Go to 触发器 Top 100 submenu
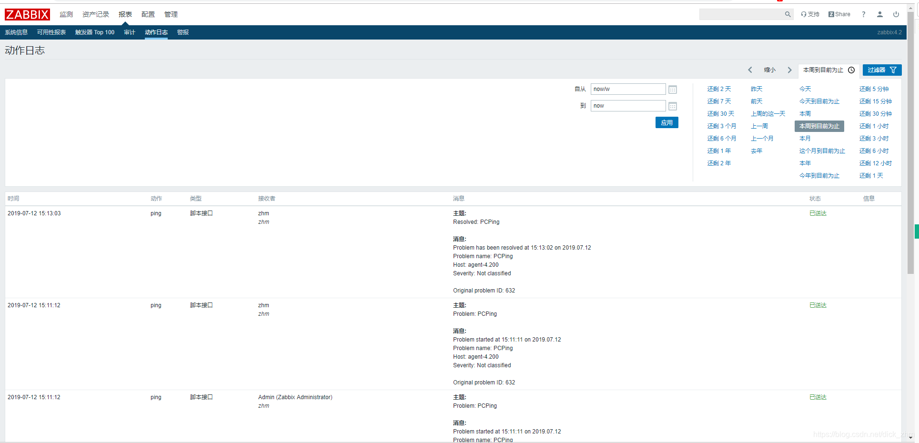 click(x=95, y=32)
